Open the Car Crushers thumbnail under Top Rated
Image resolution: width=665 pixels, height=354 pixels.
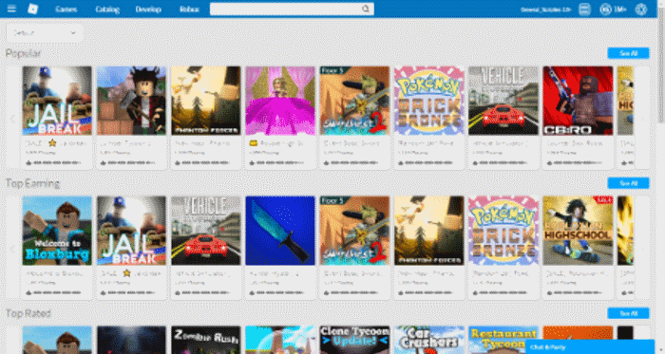(429, 340)
